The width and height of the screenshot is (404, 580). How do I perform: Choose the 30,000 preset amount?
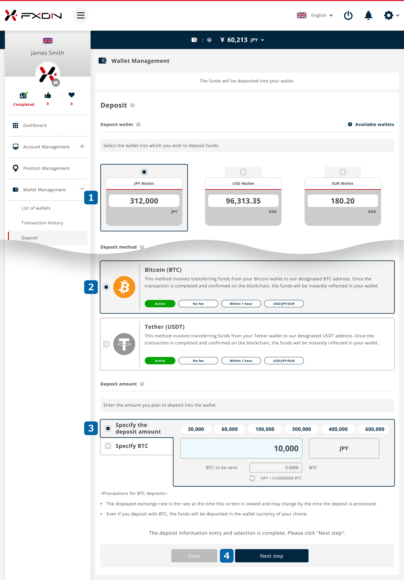196,429
